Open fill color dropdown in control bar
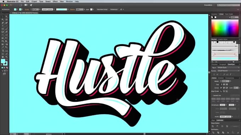Screen dimensions: 241x135 pyautogui.click(x=17, y=10)
